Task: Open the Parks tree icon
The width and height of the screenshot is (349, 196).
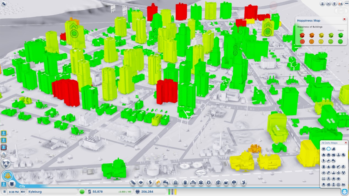Action: [x=234, y=182]
